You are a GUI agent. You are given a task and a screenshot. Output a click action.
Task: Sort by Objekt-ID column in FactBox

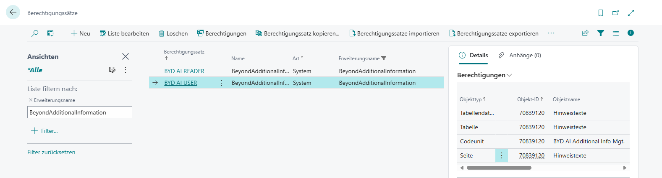click(x=530, y=99)
